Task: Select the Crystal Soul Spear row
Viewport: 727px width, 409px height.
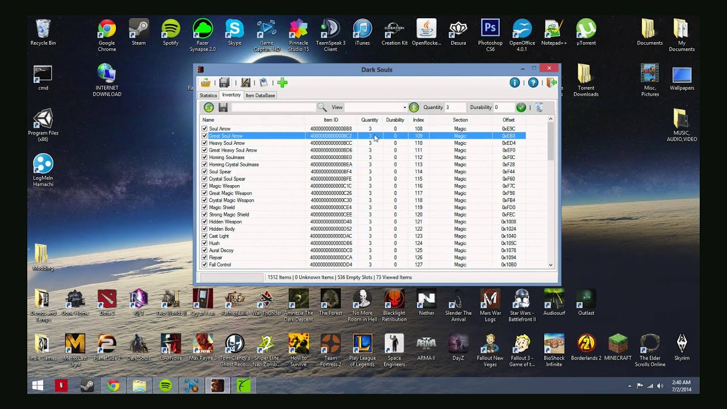Action: point(363,179)
